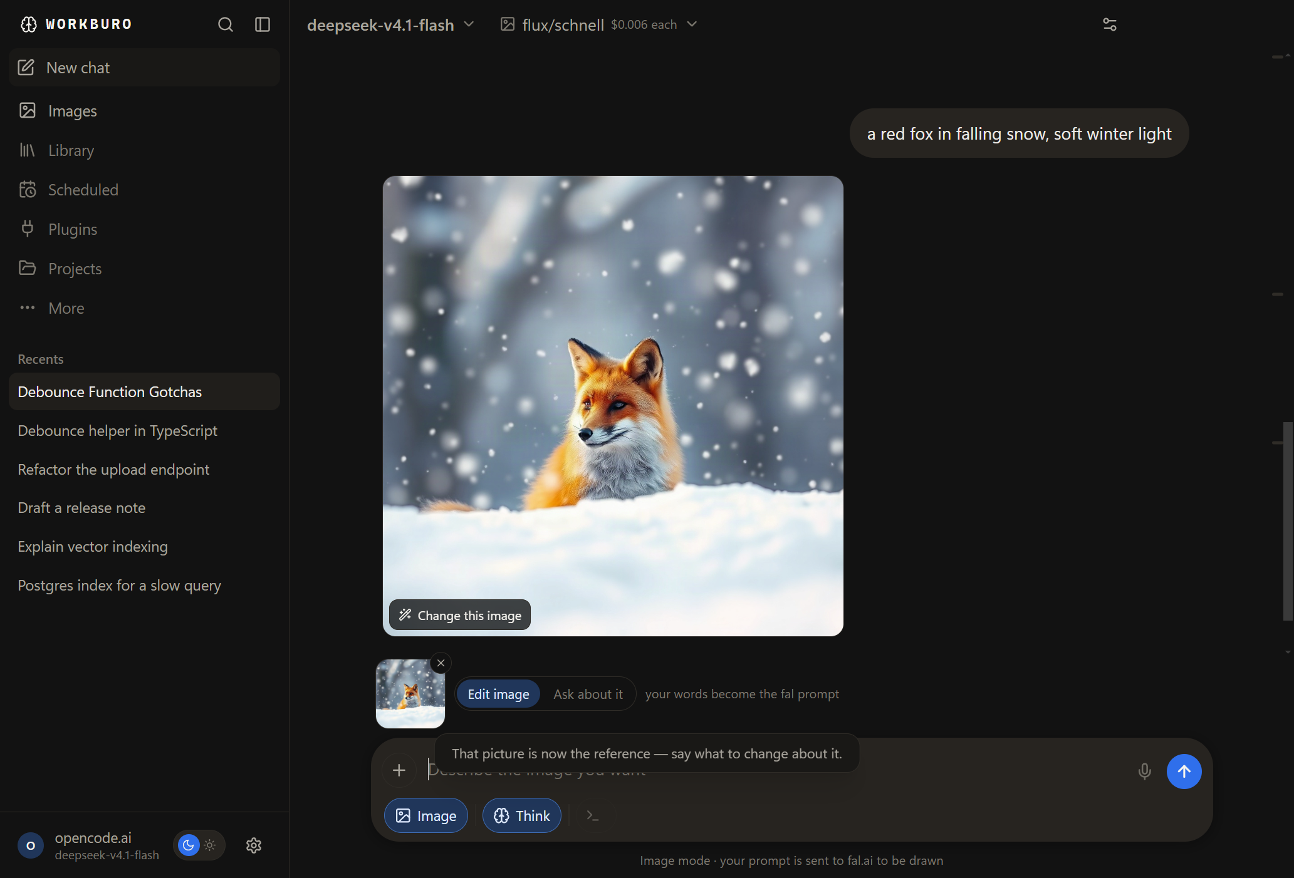Click the conversation vertical scrollbar thumb
1294x878 pixels.
1288,521
